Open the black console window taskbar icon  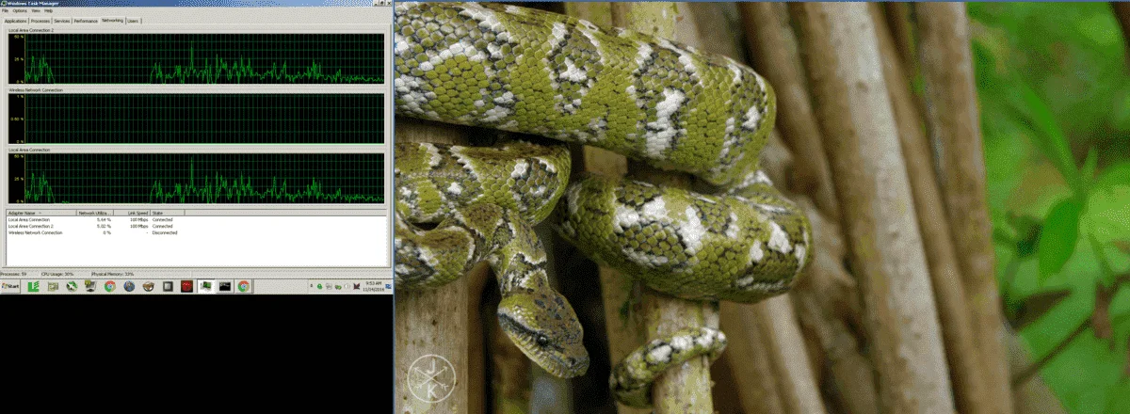pos(225,286)
